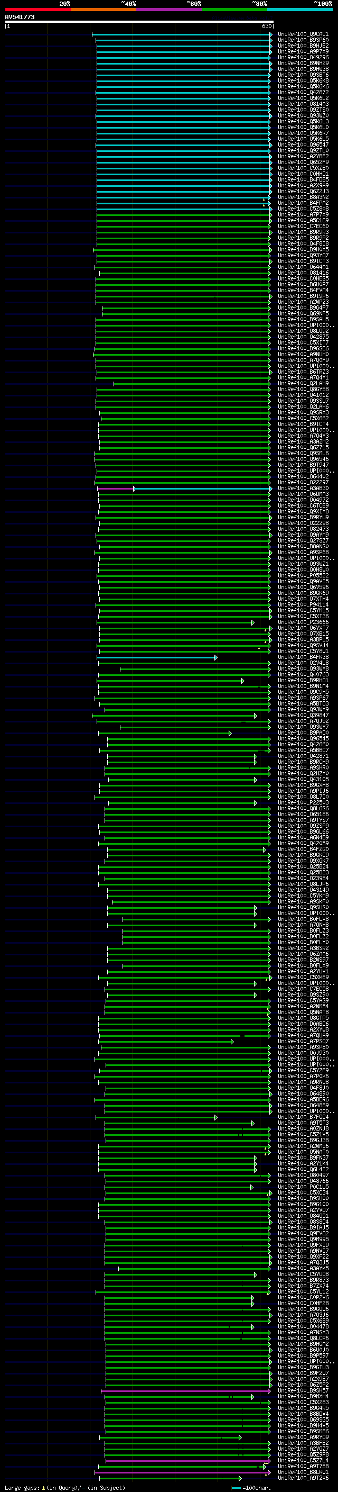Select label UniRef100_C6TCE9
338x1492 pixels.
click(303, 505)
